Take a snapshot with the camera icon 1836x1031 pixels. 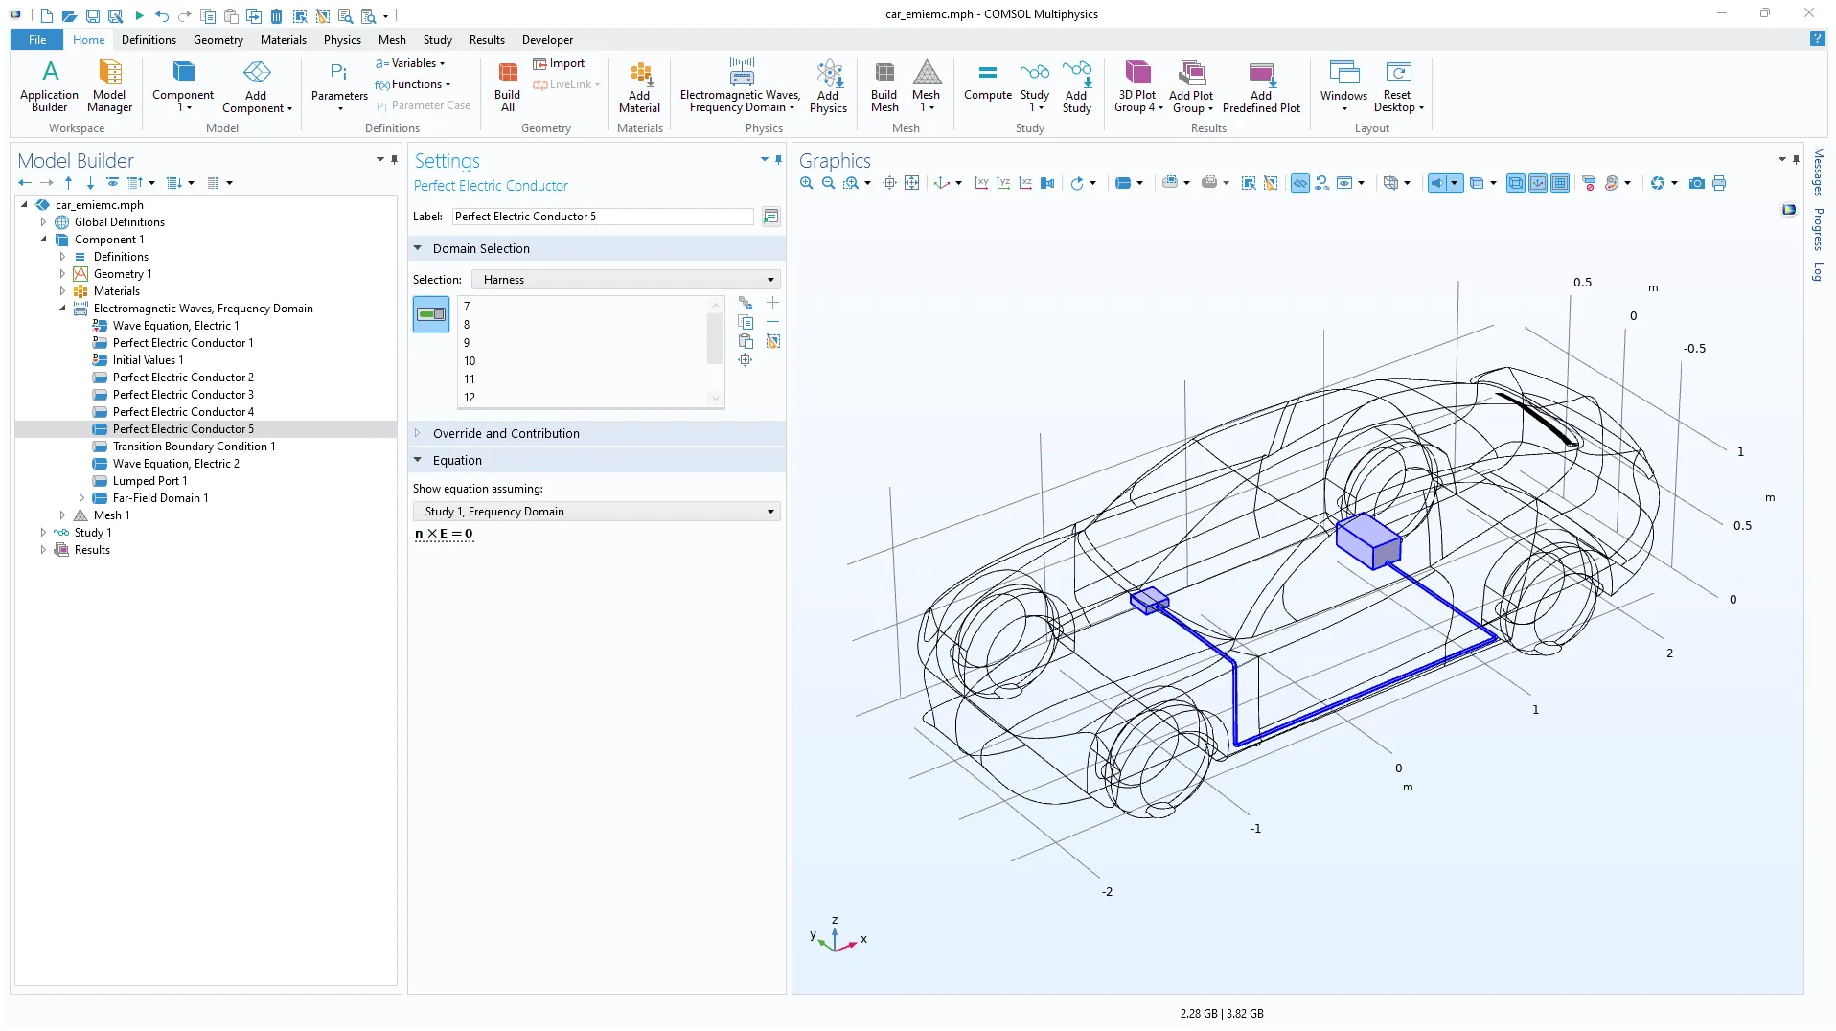1696,183
